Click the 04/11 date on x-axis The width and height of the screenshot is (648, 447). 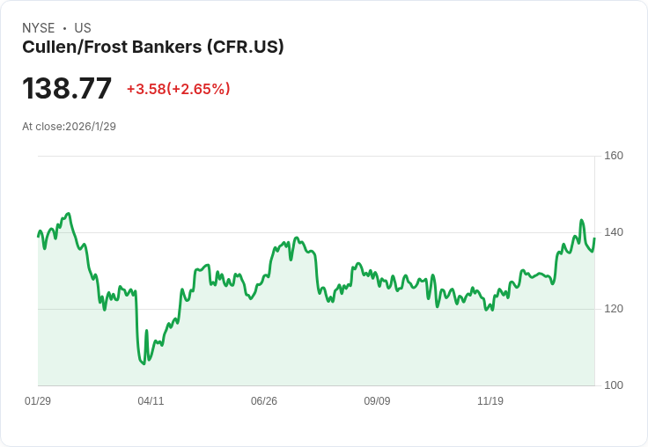pos(151,401)
